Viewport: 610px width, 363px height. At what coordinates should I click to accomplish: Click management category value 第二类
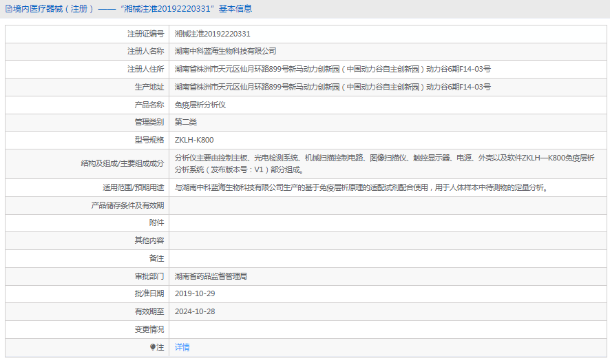tap(186, 122)
